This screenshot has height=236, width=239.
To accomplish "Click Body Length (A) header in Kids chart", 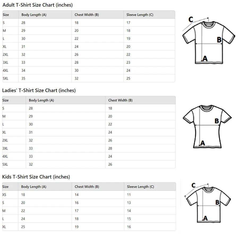I will [x=34, y=187].
